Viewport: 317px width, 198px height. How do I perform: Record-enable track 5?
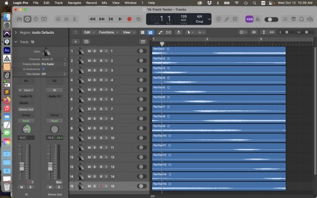(101, 90)
